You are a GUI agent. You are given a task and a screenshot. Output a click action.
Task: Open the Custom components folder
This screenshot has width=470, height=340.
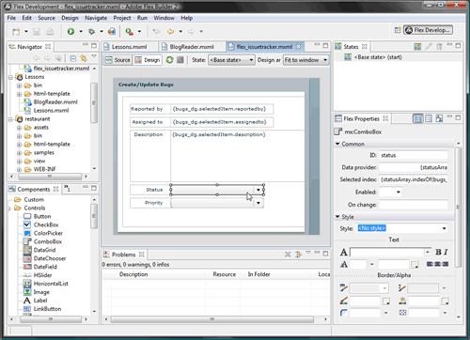tap(34, 199)
